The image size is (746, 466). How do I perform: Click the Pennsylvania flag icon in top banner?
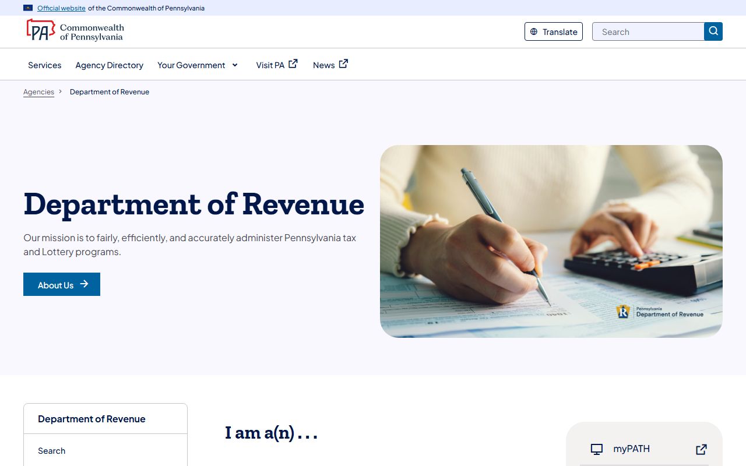tap(28, 8)
